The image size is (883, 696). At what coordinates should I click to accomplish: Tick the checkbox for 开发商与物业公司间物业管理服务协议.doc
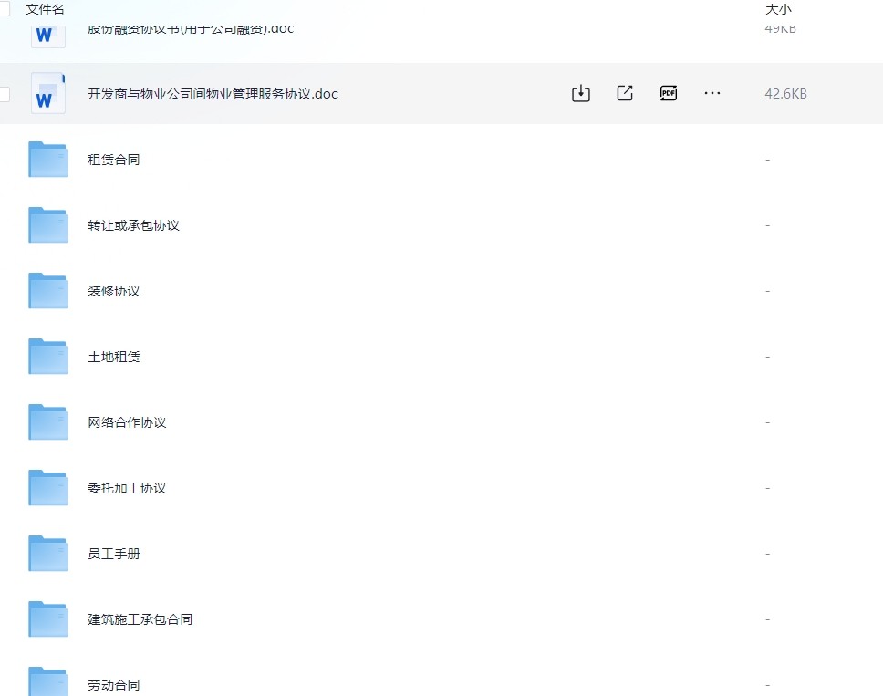click(x=5, y=94)
